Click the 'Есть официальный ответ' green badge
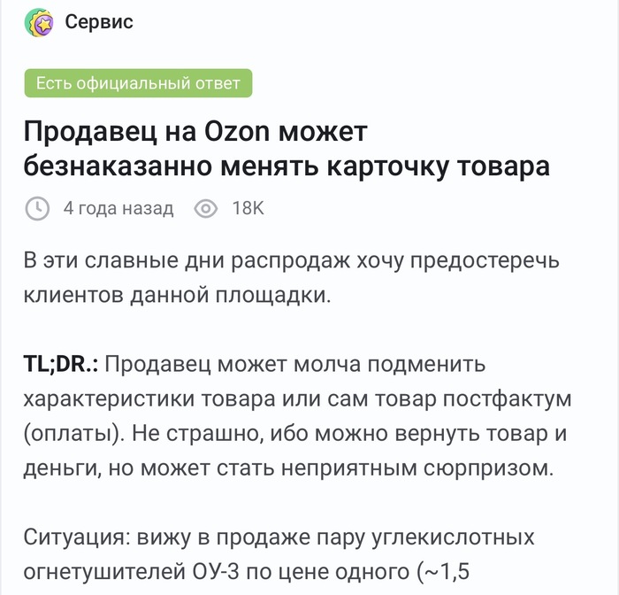619x595 pixels. tap(138, 83)
